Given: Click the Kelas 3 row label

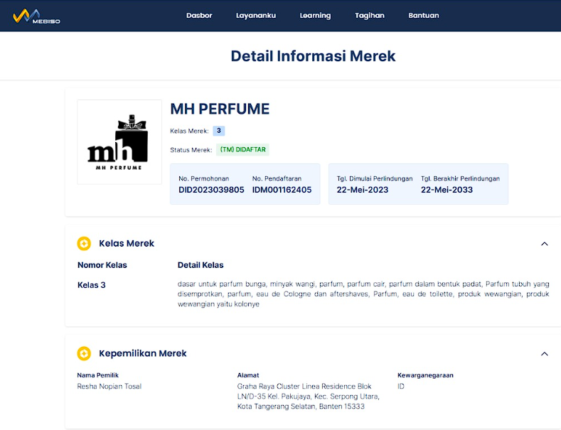Looking at the screenshot, I should [91, 285].
